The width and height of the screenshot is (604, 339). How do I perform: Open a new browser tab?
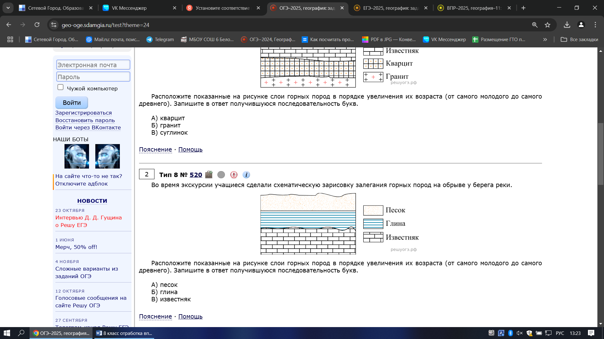click(x=523, y=8)
